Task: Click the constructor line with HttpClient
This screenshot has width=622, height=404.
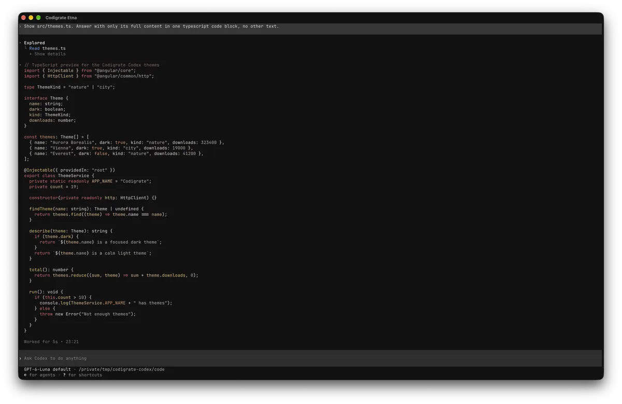Action: tap(93, 198)
